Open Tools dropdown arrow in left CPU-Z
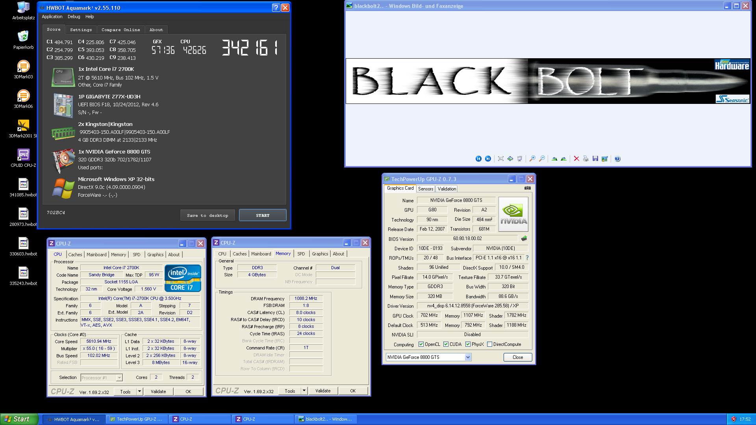This screenshot has width=756, height=425. (139, 392)
